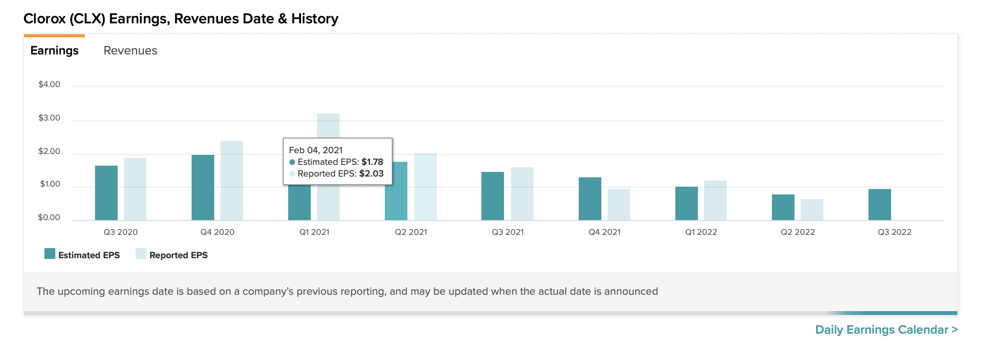Select Q3 2020 estimated EPS bar
Screen dimensions: 983x350
106,193
